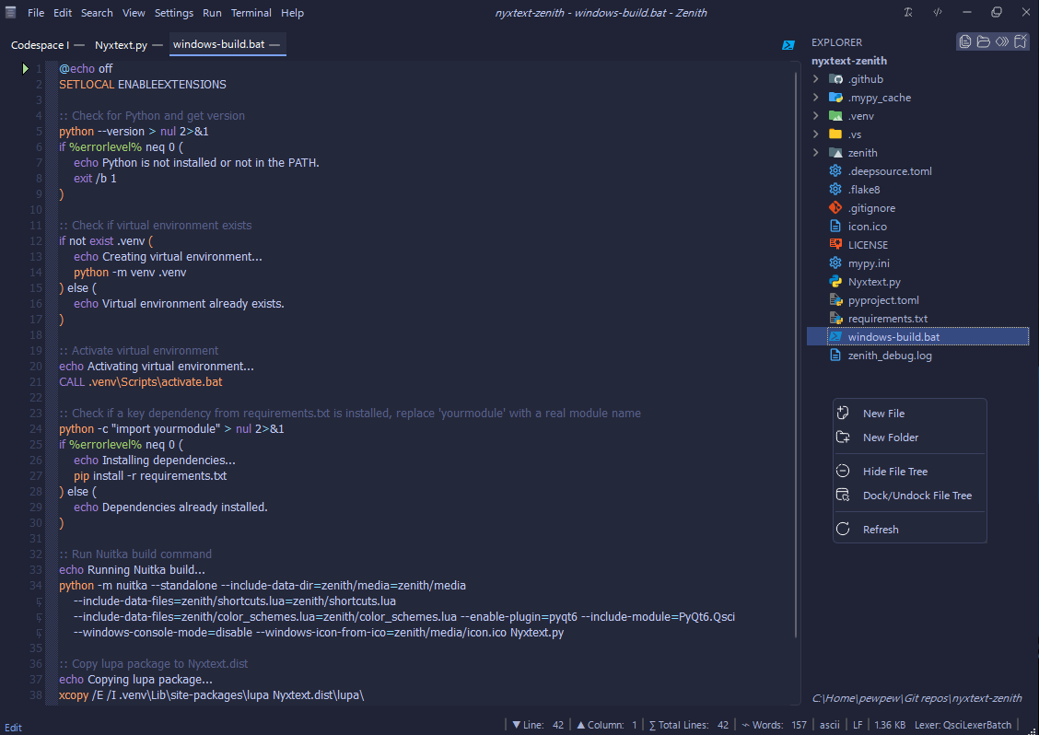Expand the .github folder
Image resolution: width=1039 pixels, height=735 pixels.
816,79
